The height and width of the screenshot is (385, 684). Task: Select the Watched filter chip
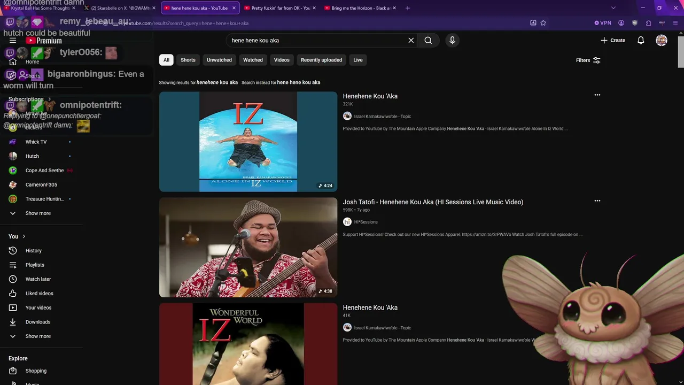tap(253, 60)
